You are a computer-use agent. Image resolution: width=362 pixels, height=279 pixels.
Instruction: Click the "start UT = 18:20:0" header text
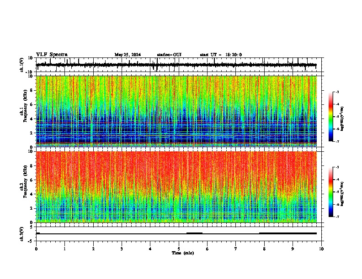click(x=221, y=55)
